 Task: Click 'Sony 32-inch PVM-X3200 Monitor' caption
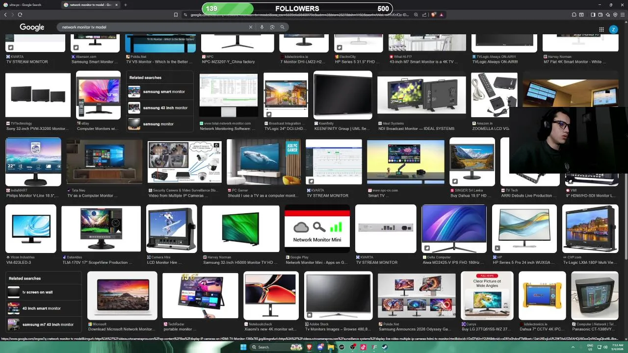pos(37,128)
